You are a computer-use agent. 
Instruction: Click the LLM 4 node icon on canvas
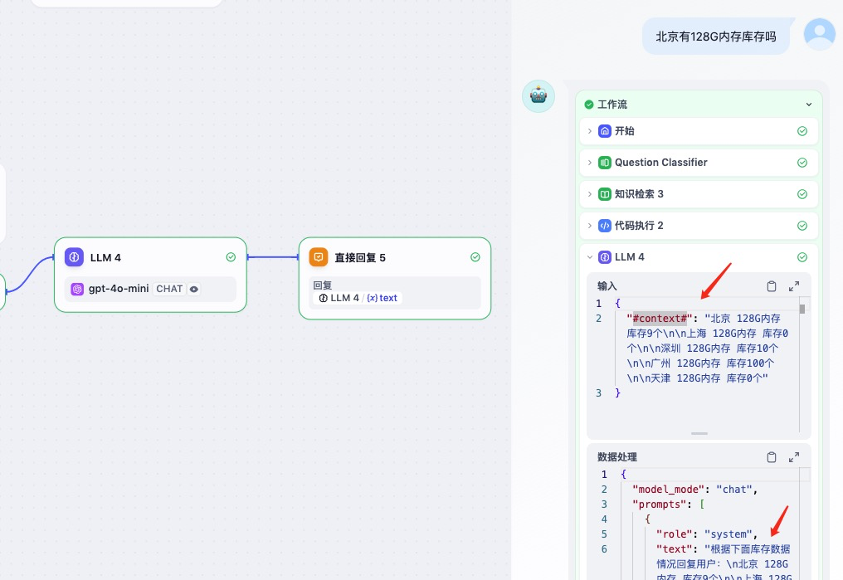coord(75,257)
